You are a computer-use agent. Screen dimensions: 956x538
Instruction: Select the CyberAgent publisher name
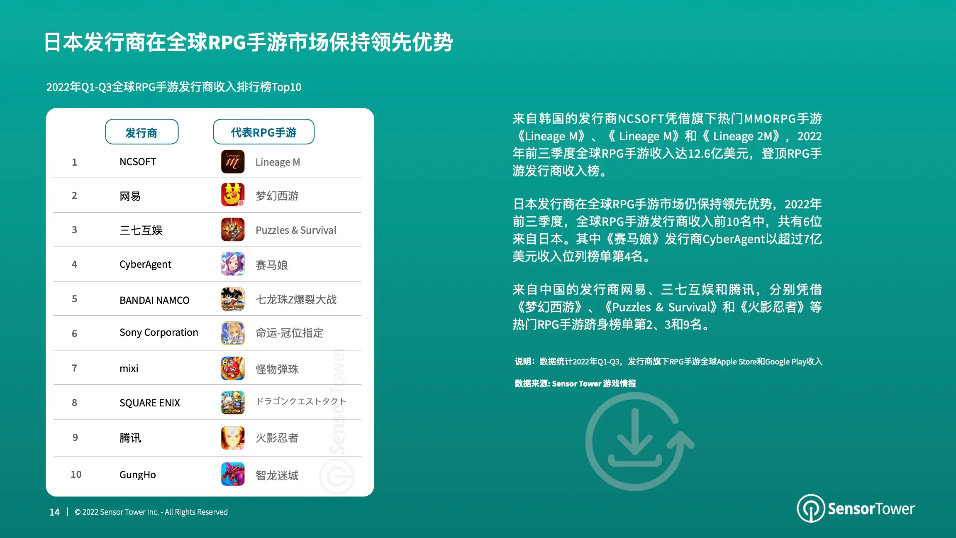pyautogui.click(x=145, y=264)
